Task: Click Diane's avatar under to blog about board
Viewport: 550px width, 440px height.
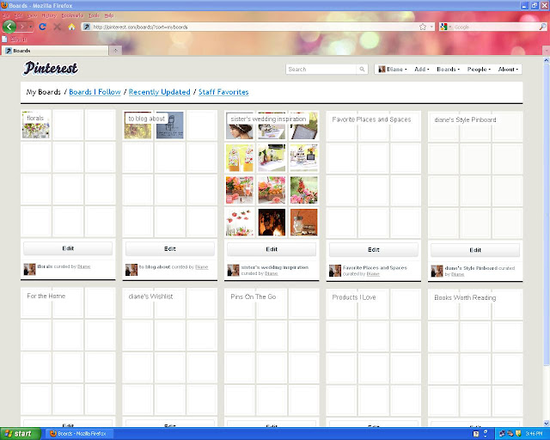Action: (131, 270)
